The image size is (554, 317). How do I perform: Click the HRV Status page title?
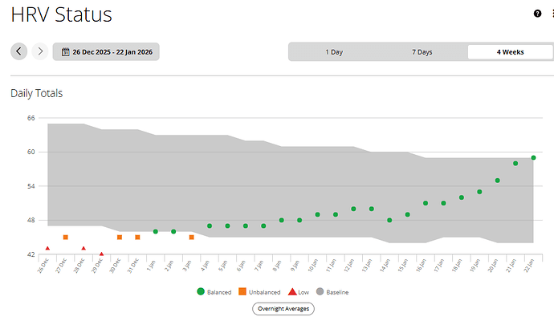point(62,14)
